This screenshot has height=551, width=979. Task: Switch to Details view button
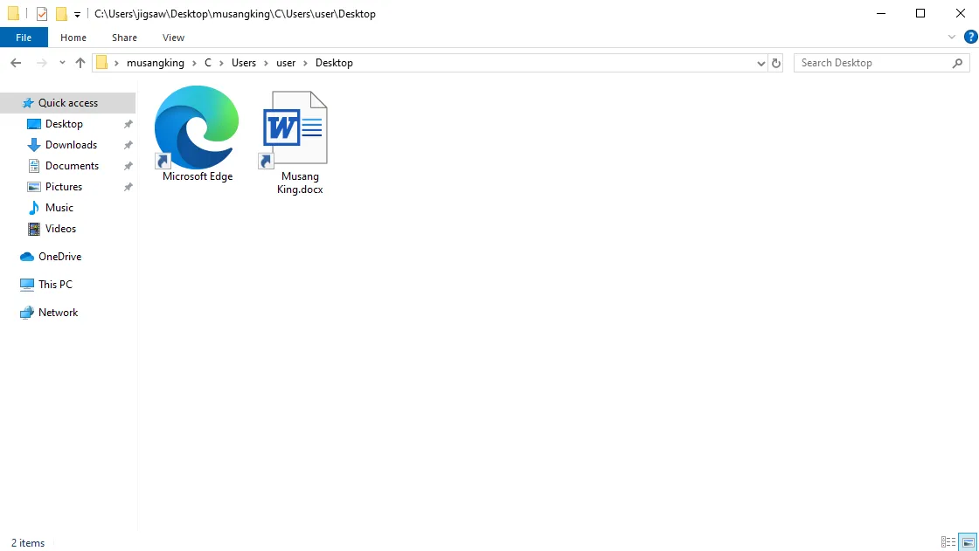coord(948,542)
